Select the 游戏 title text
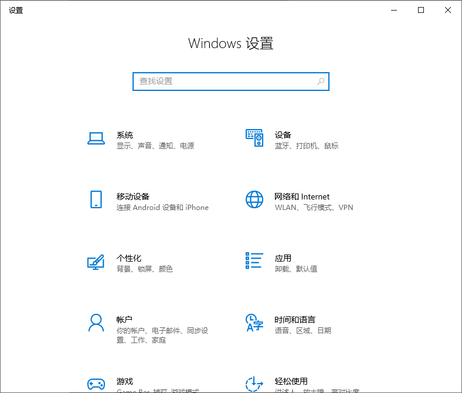462x393 pixels. pos(125,381)
